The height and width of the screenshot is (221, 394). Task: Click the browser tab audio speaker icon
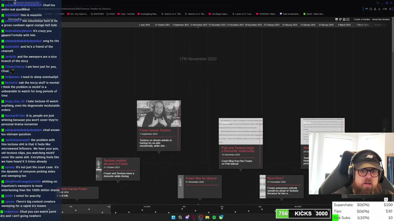(x=367, y=9)
